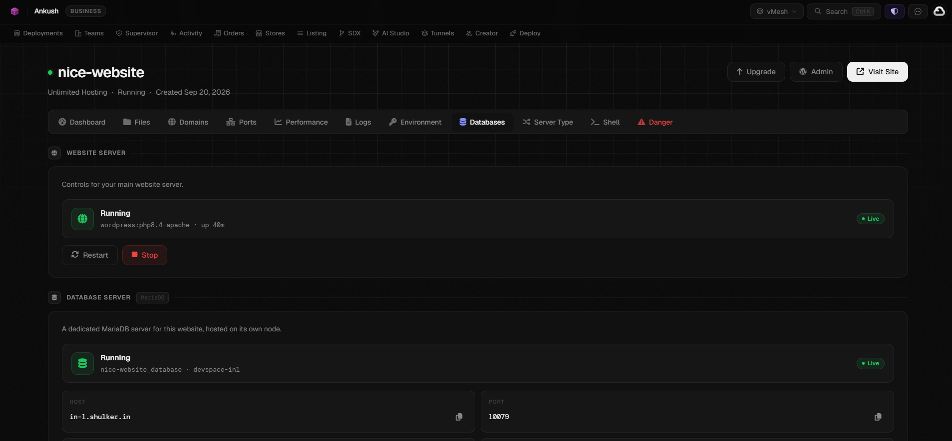
Task: Select the Databases tab
Action: [482, 122]
